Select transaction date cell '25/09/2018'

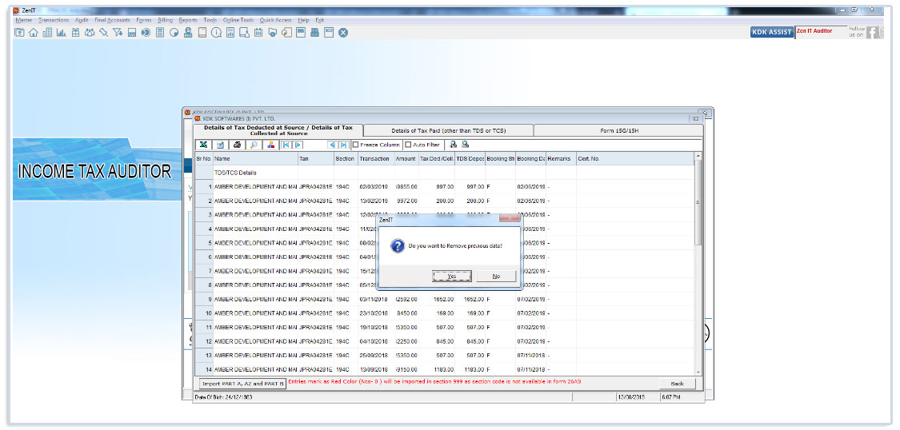pyautogui.click(x=374, y=356)
